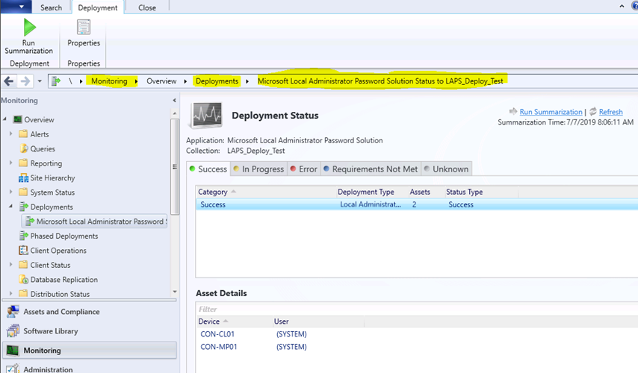
Task: Switch to the Unknown status tab
Action: point(446,169)
